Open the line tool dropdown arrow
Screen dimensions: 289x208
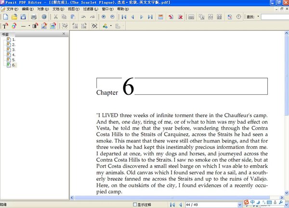click(29, 26)
